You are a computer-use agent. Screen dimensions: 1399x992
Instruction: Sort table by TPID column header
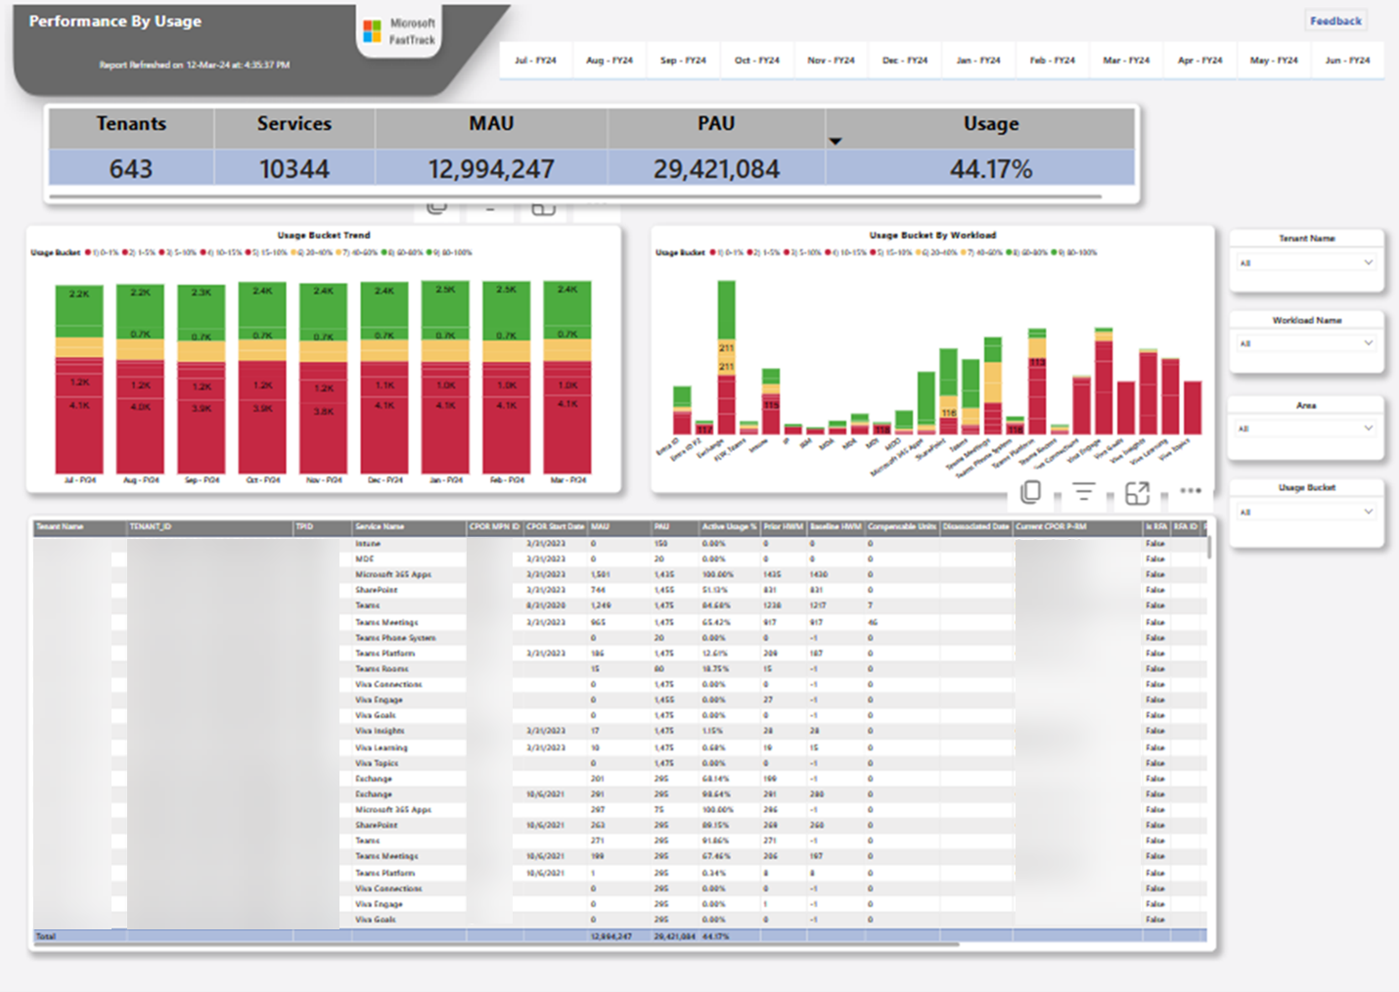pyautogui.click(x=304, y=526)
